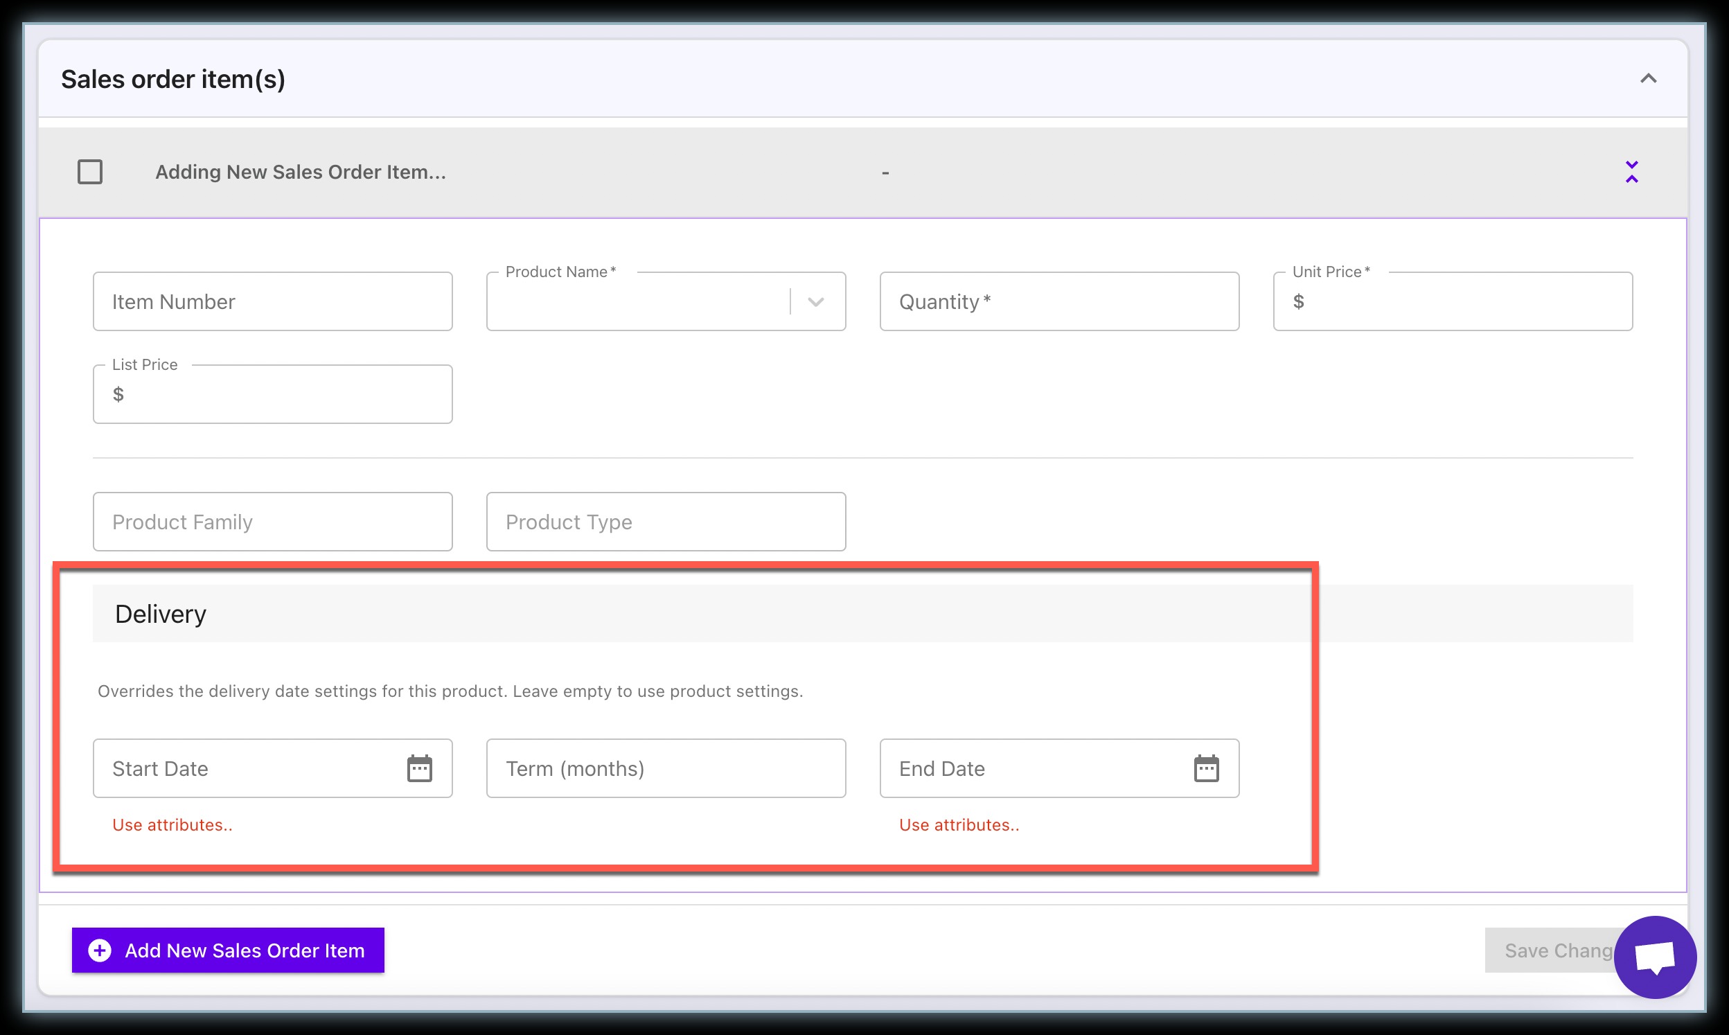Click the Product Name dropdown arrow

tap(816, 302)
